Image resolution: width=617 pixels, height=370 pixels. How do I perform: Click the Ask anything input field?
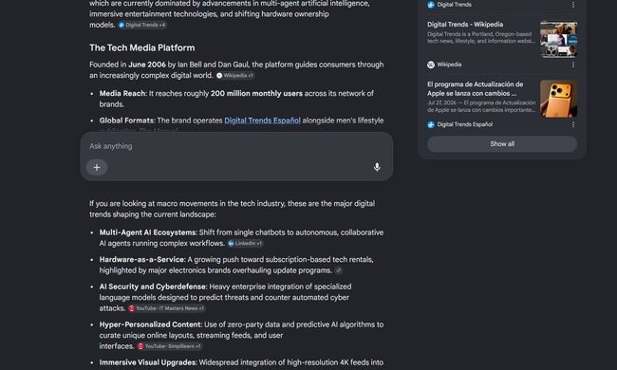pyautogui.click(x=236, y=146)
